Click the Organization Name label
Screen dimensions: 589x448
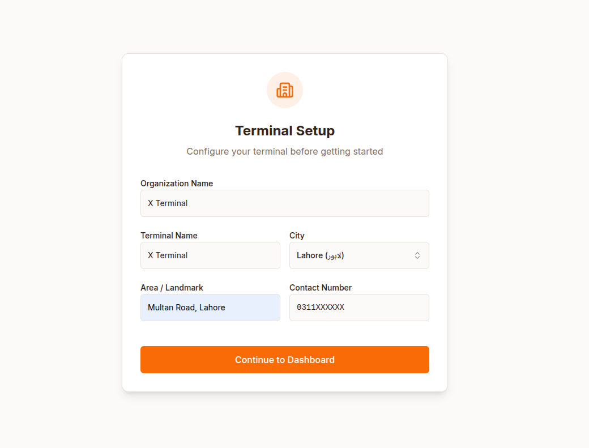click(x=177, y=184)
